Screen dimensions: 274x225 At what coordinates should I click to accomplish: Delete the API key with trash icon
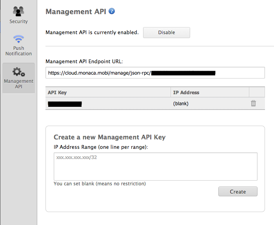[253, 103]
